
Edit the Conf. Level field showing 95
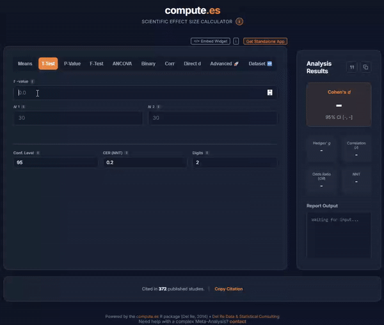click(56, 162)
